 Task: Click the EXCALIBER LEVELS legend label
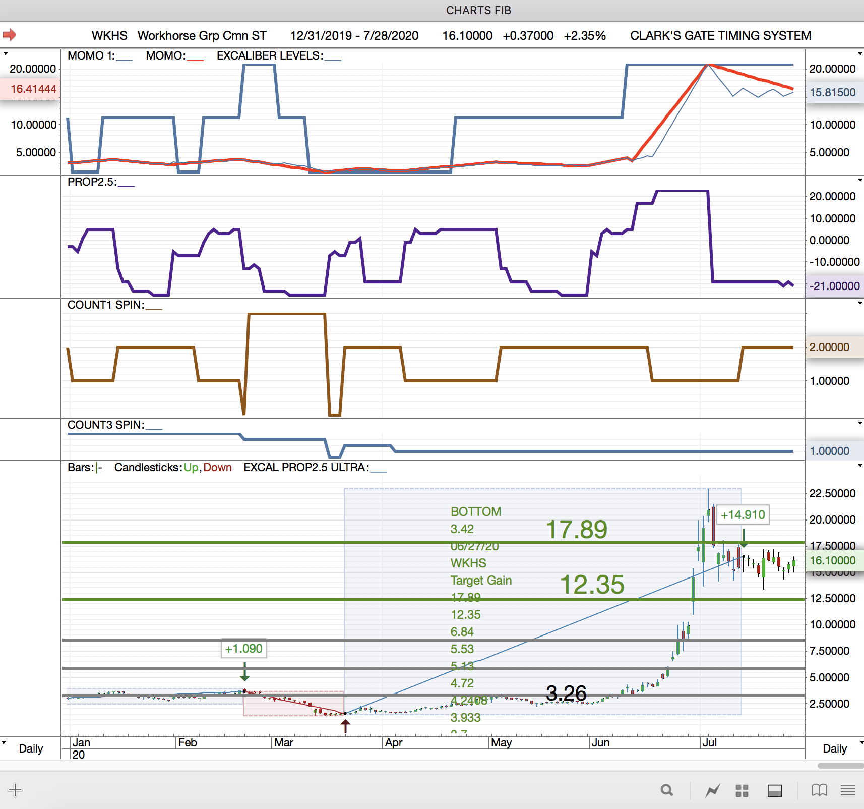270,55
